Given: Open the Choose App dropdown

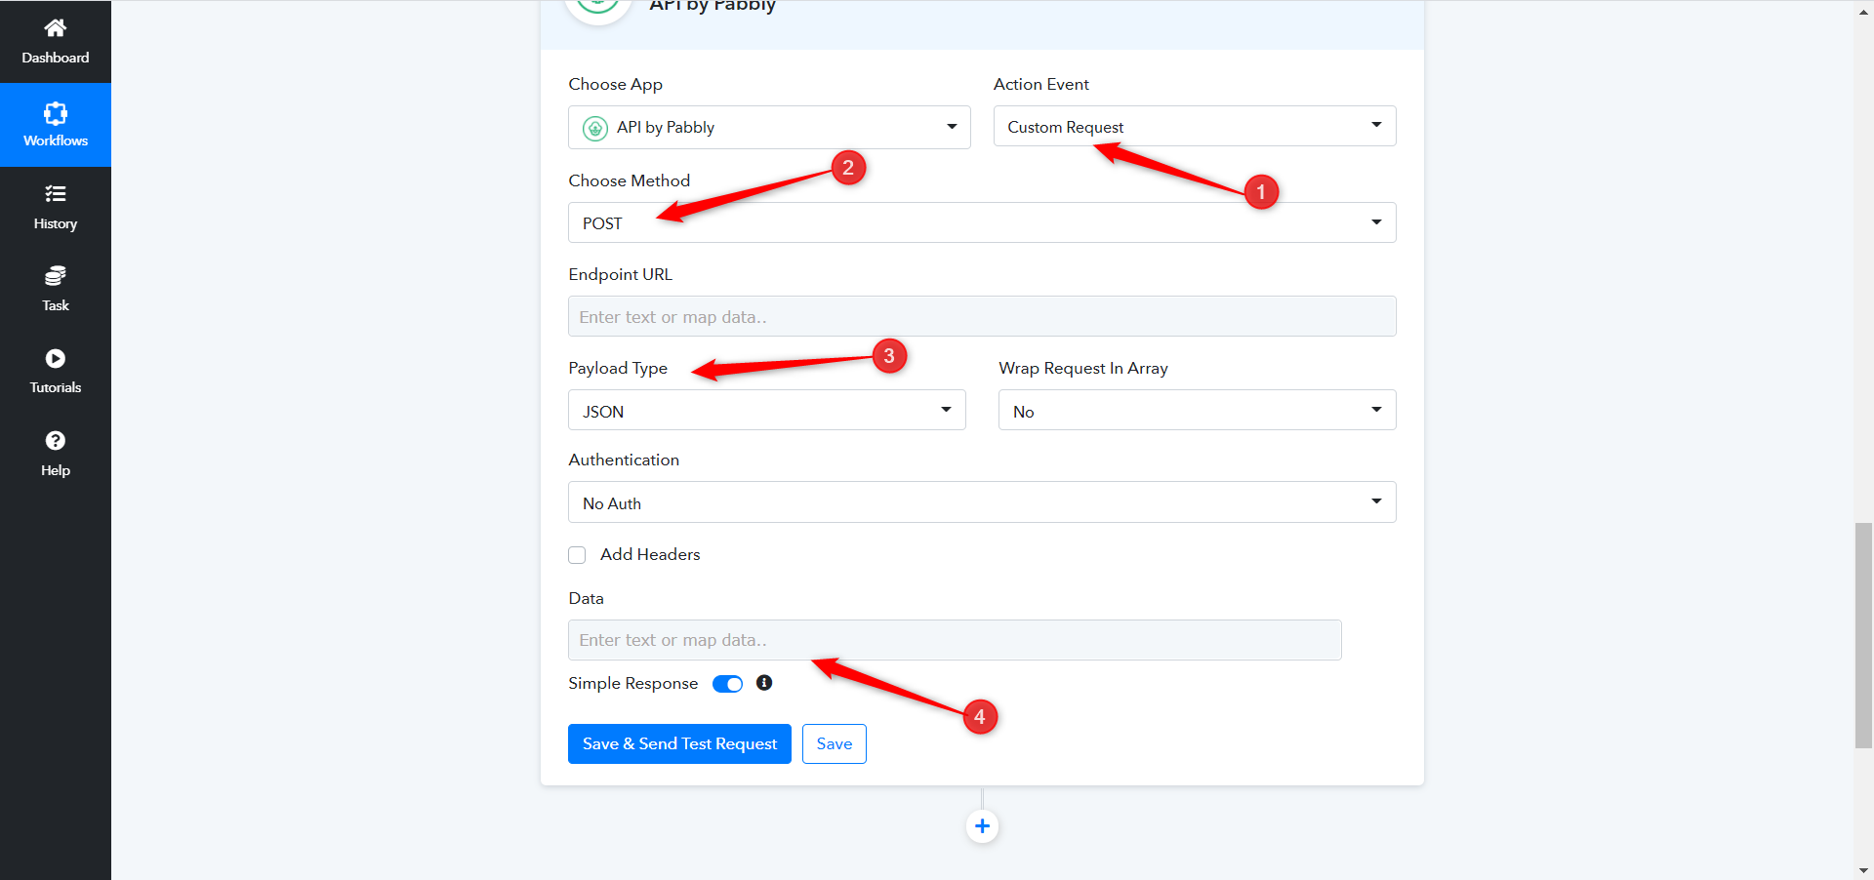Looking at the screenshot, I should (769, 127).
